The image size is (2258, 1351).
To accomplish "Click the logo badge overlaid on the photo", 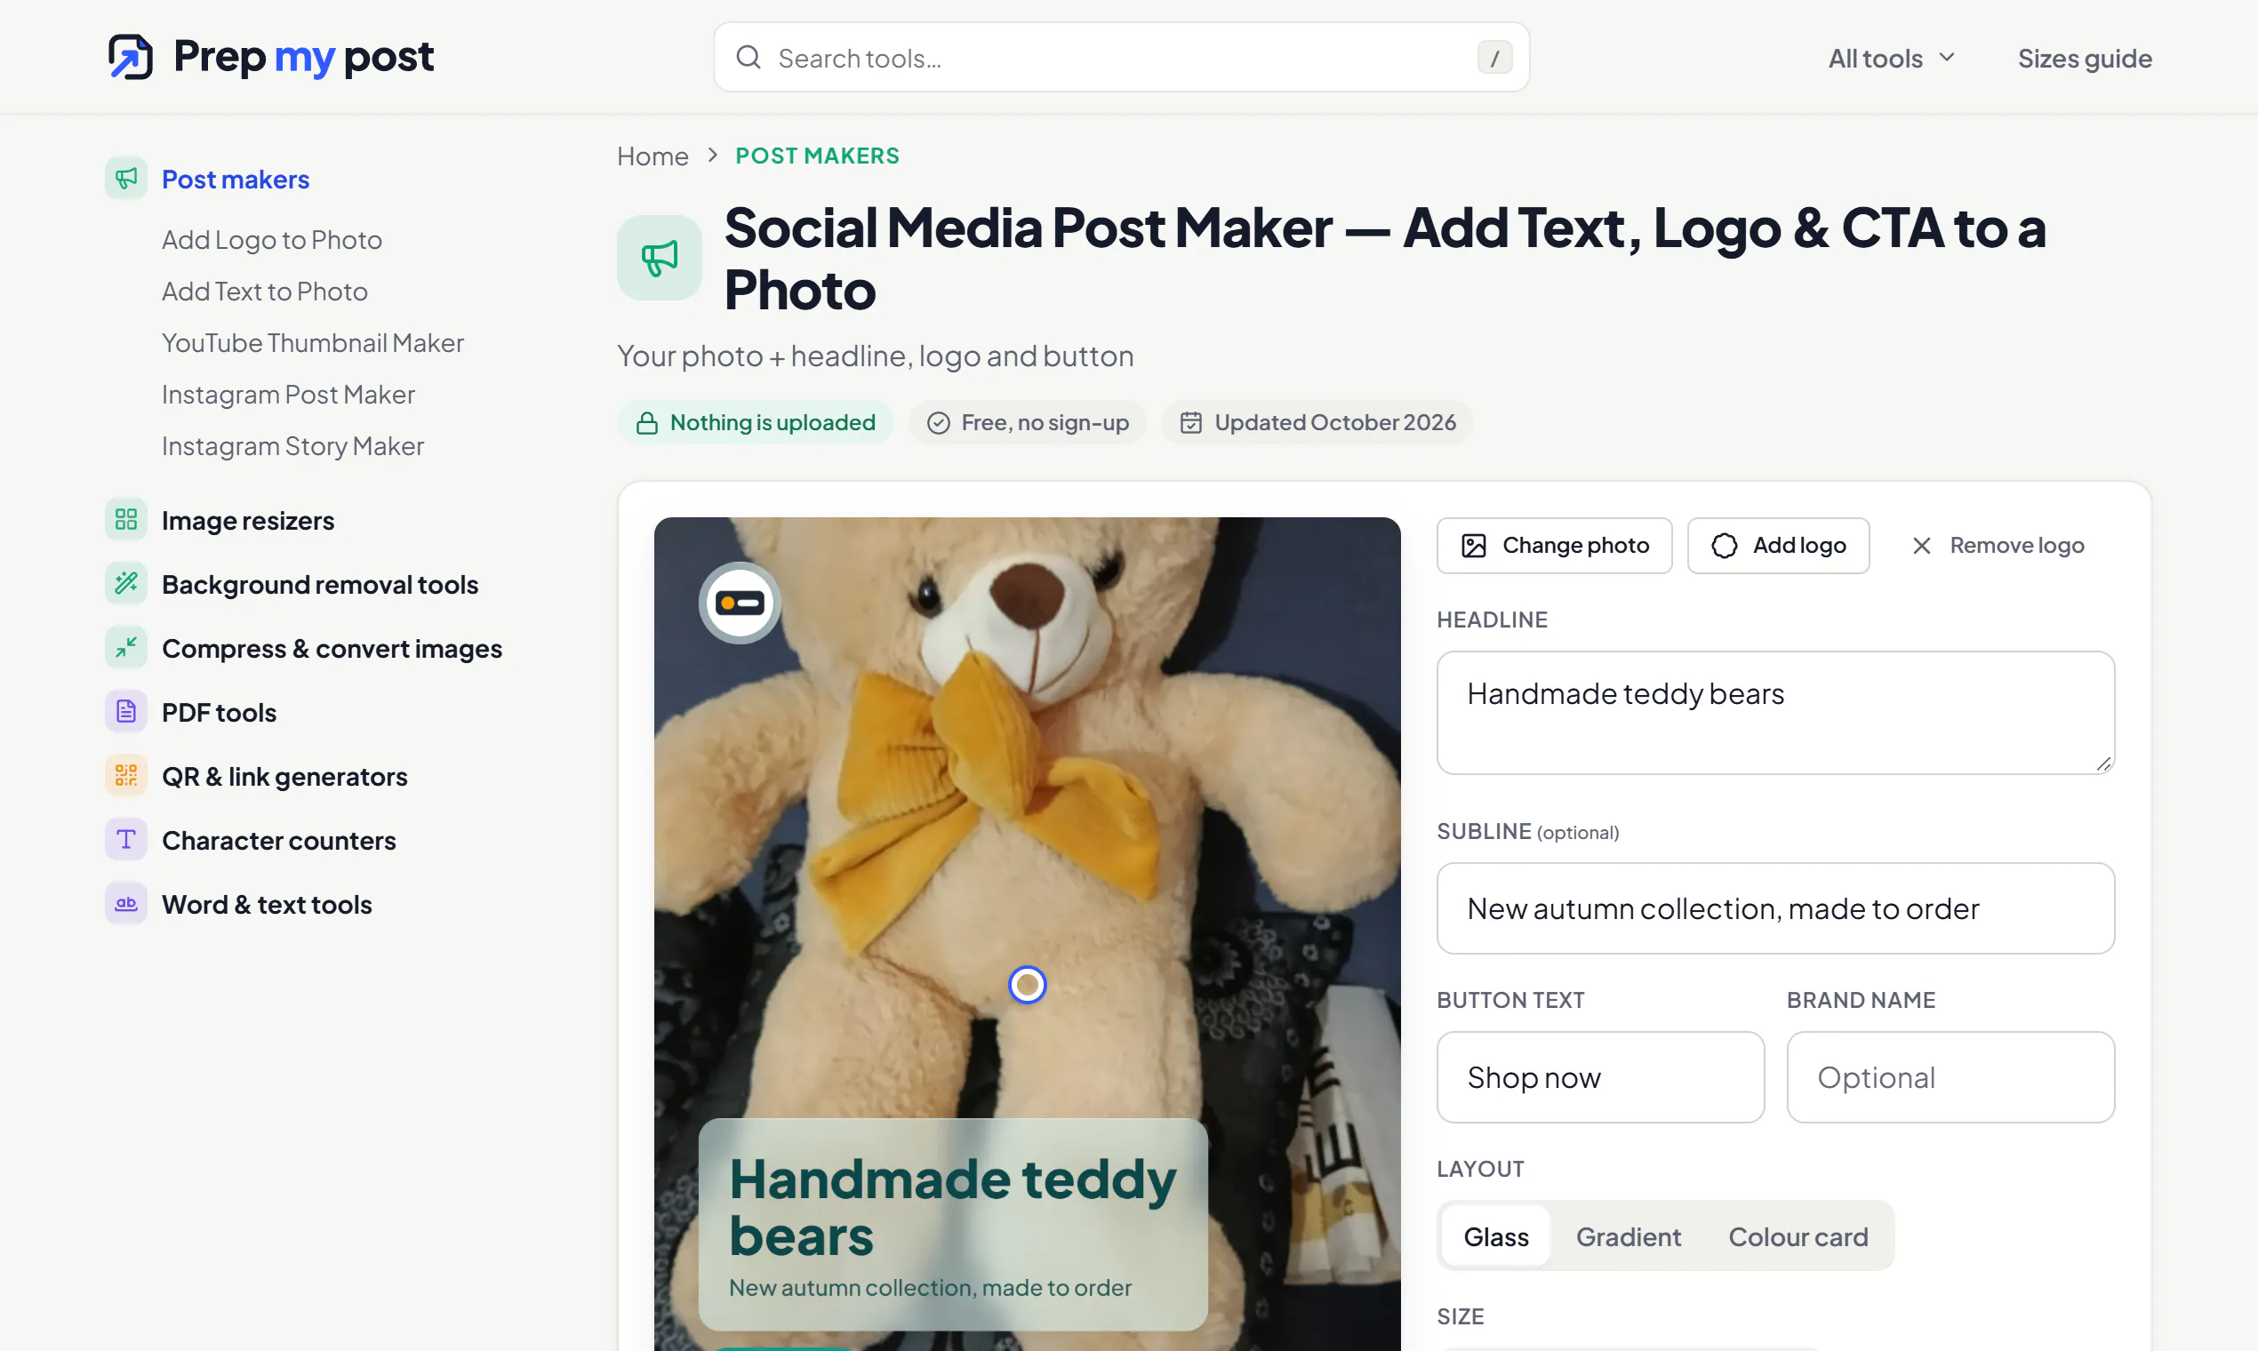I will tap(740, 603).
